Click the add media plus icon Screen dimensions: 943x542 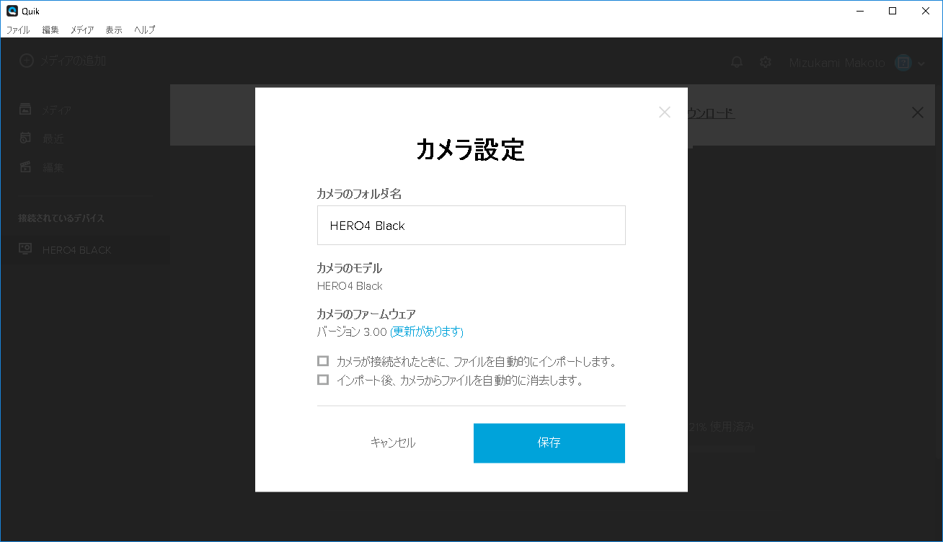click(x=26, y=61)
